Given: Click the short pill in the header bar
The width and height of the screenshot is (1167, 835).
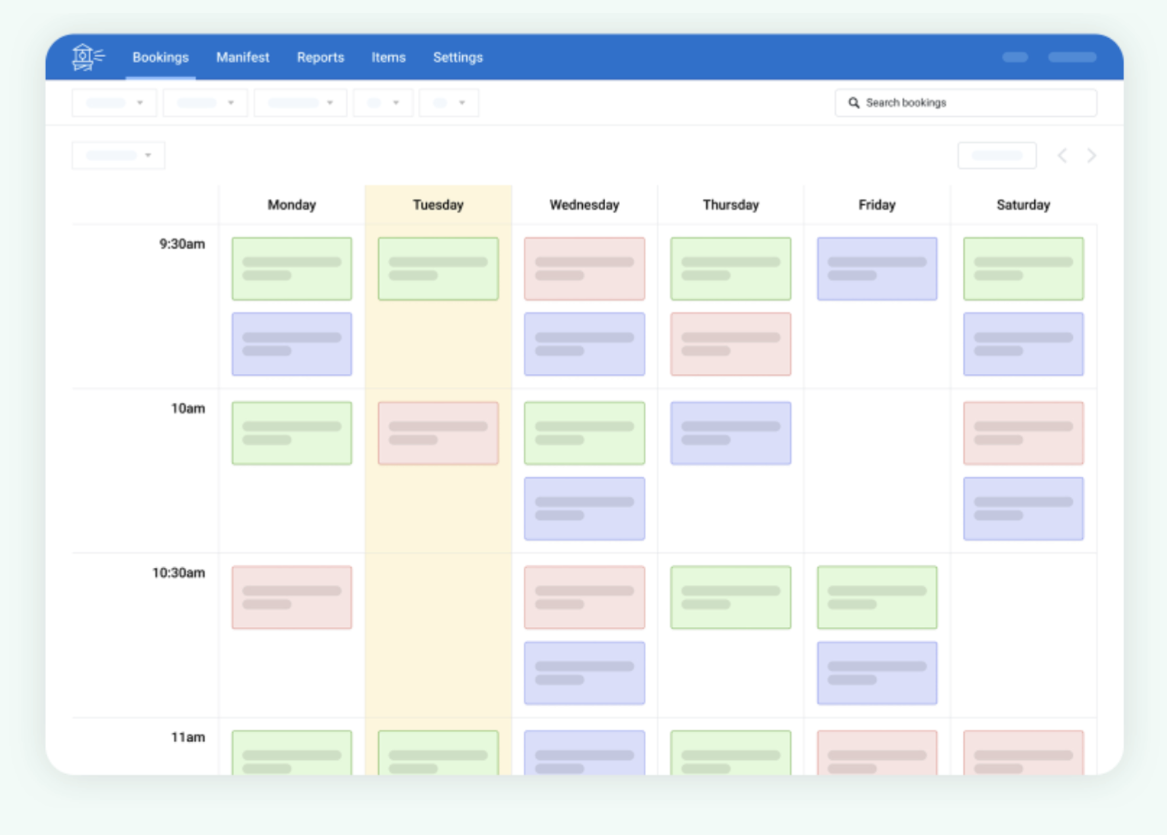Looking at the screenshot, I should [1015, 57].
